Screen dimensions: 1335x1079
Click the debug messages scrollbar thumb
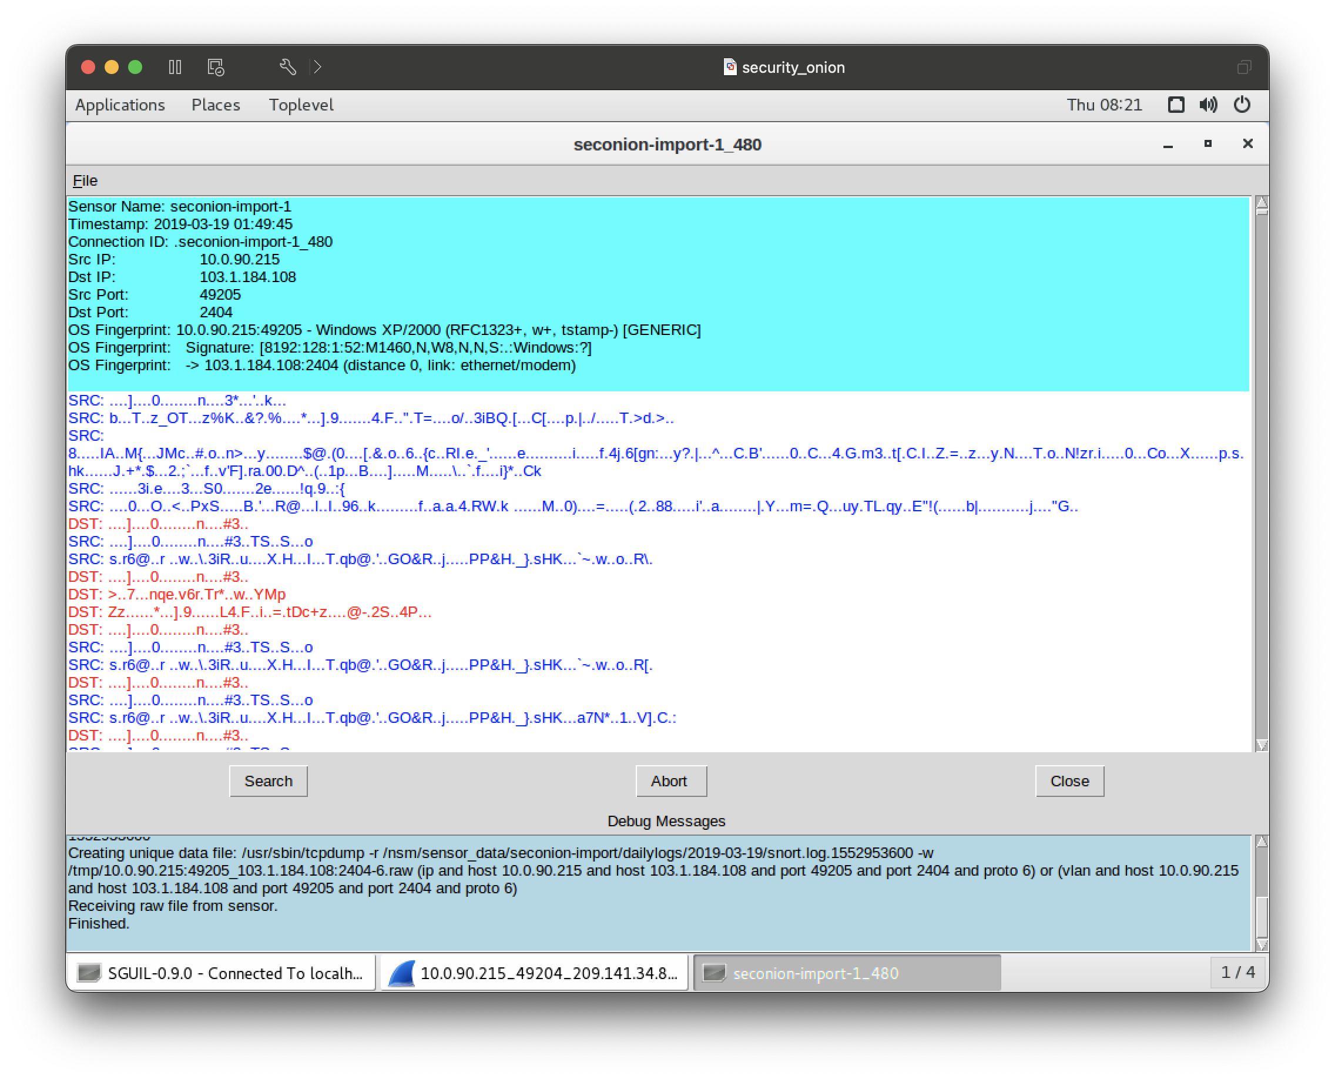coord(1262,917)
